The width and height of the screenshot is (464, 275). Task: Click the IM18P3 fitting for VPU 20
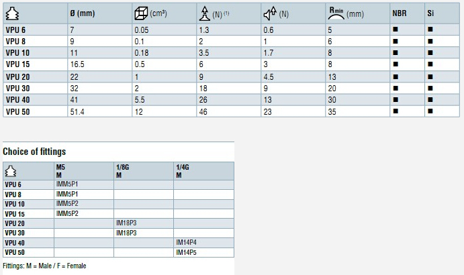point(127,223)
